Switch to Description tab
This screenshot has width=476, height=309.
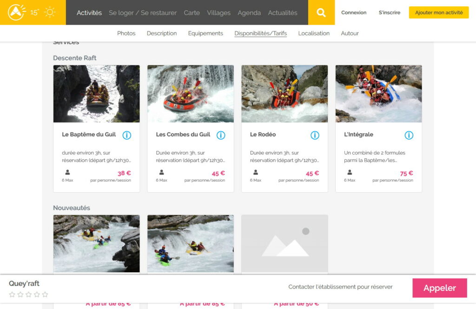point(162,33)
